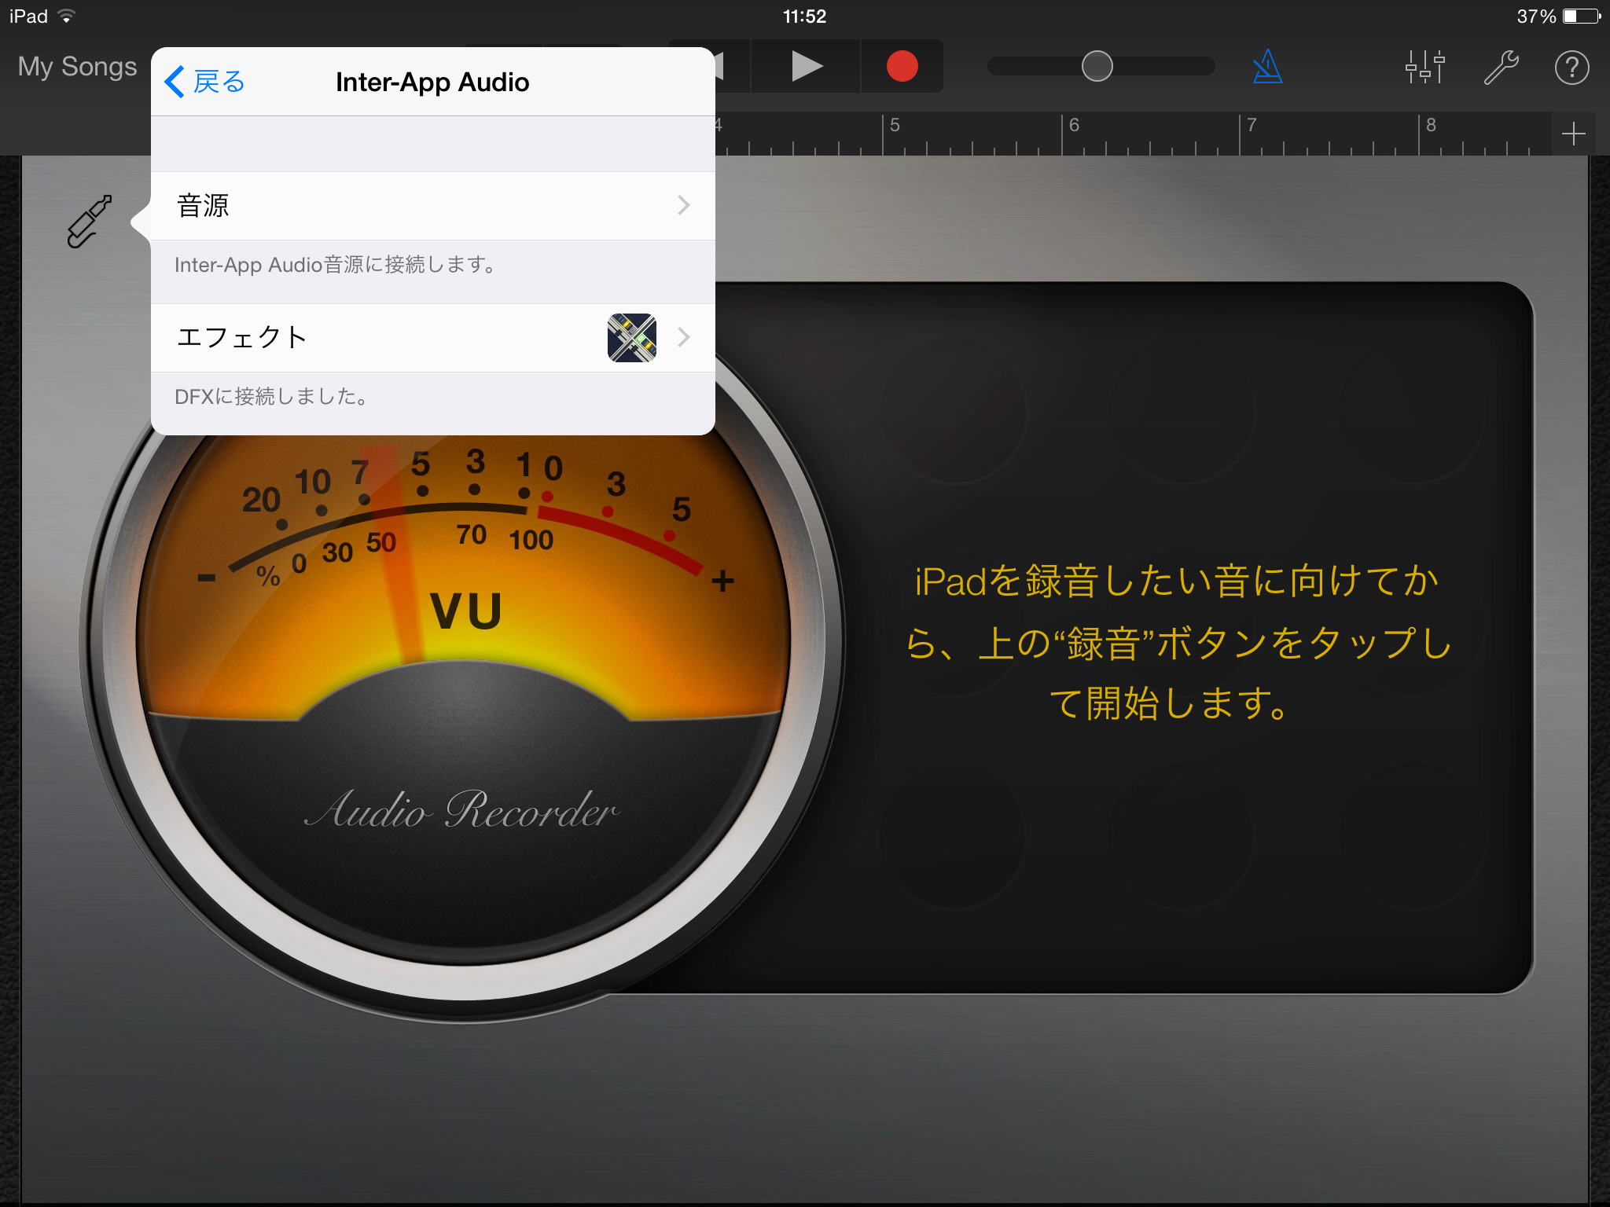Tap the battery indicator in status bar

tap(1581, 17)
